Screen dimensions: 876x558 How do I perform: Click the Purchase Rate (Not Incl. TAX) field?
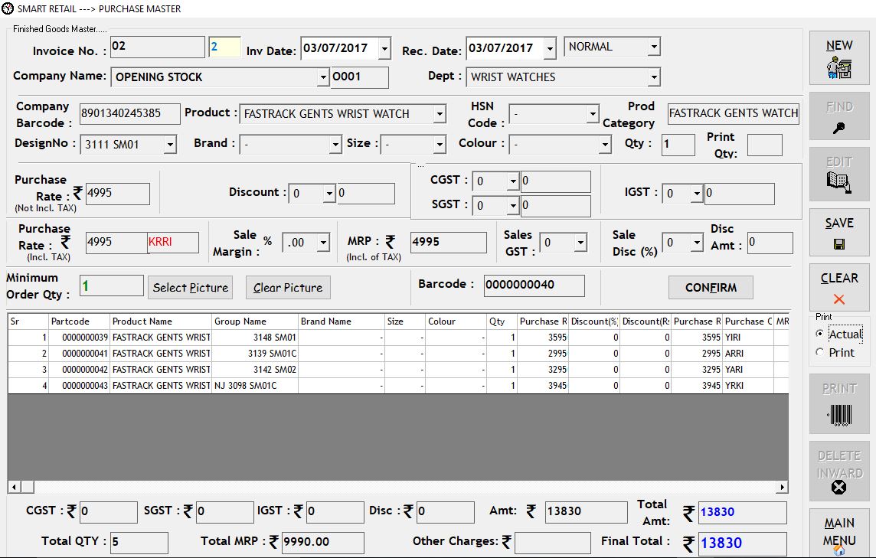click(117, 193)
